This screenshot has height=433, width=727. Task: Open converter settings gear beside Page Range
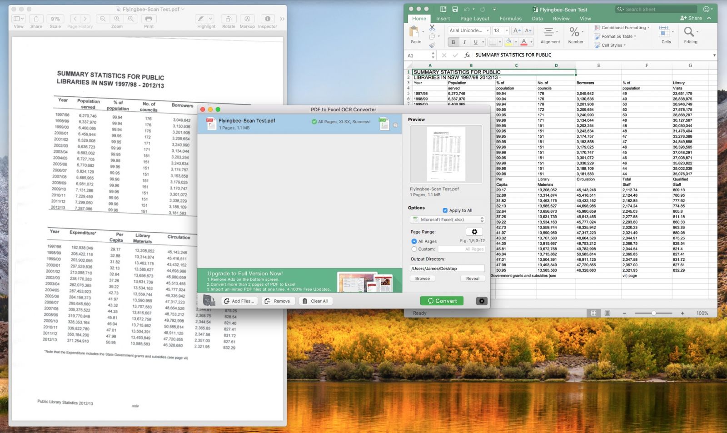474,232
